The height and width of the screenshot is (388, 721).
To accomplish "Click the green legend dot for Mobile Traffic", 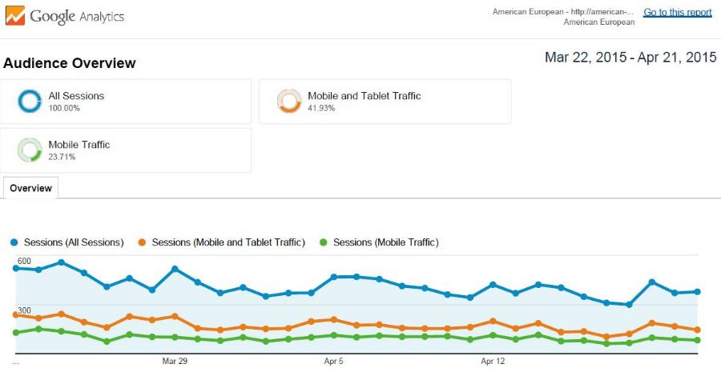I will pos(324,242).
